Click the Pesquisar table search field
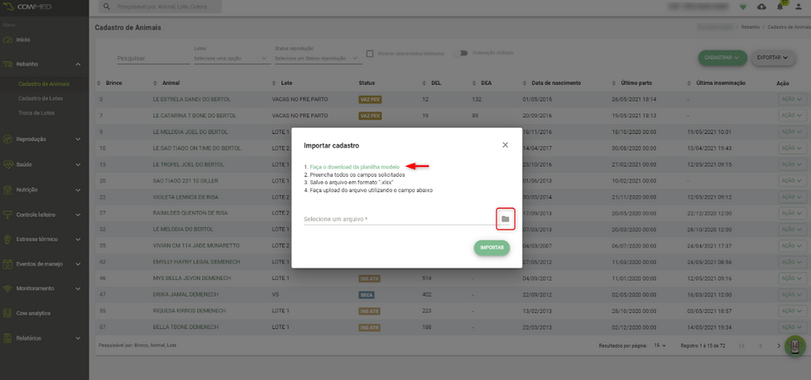 pos(154,59)
